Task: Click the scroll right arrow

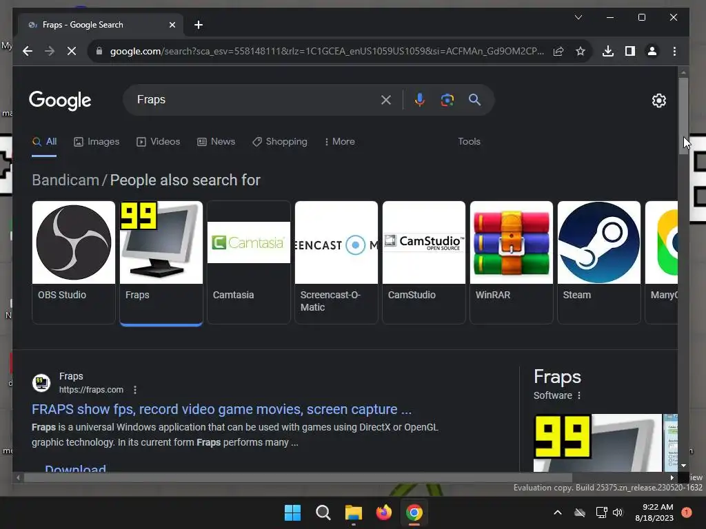Action: (x=672, y=478)
